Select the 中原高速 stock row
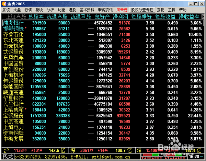Image resolution: width=206 pixels, height=161 pixels. point(103,122)
